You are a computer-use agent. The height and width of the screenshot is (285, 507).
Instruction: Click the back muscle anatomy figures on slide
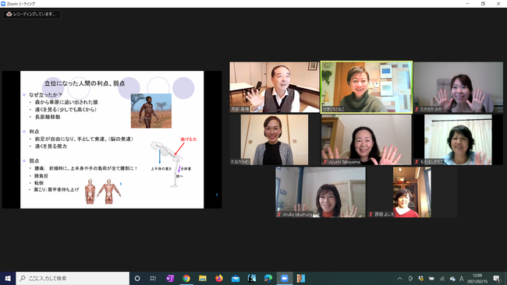[x=103, y=191]
